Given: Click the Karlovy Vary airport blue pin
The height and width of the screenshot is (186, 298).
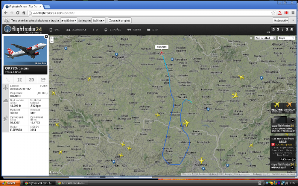Looking at the screenshot, I should 66,48.
